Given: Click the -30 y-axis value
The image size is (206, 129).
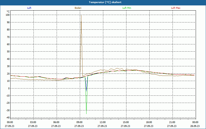Looking at the screenshot, I should (8, 110).
